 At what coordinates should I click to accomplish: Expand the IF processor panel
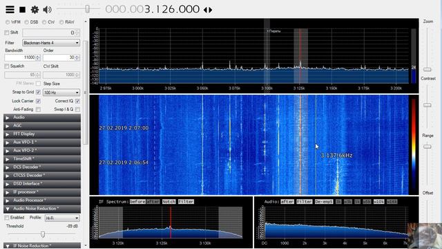click(x=42, y=192)
